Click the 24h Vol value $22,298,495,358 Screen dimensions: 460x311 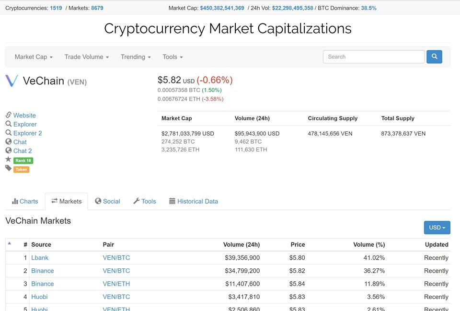(x=292, y=8)
